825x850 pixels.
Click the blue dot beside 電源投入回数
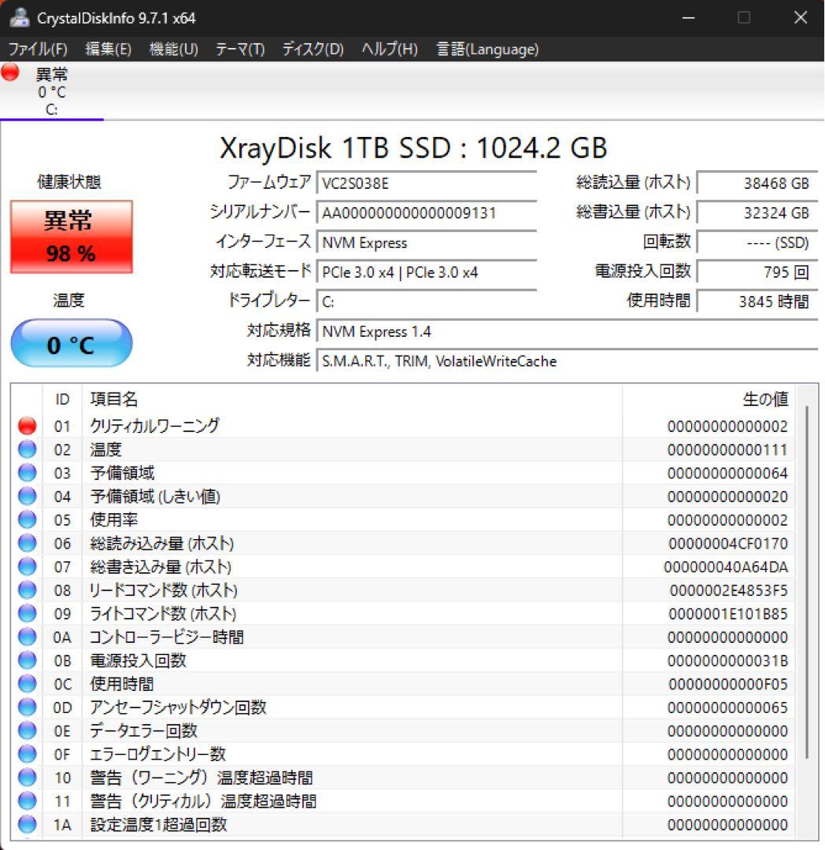click(26, 660)
